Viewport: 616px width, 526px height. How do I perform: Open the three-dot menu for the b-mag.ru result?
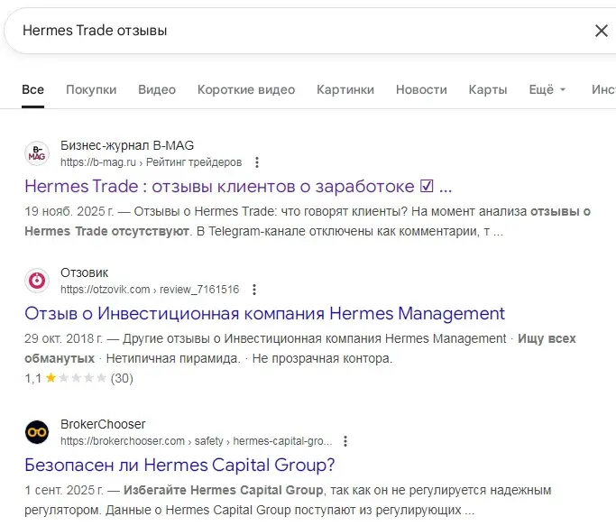(257, 162)
